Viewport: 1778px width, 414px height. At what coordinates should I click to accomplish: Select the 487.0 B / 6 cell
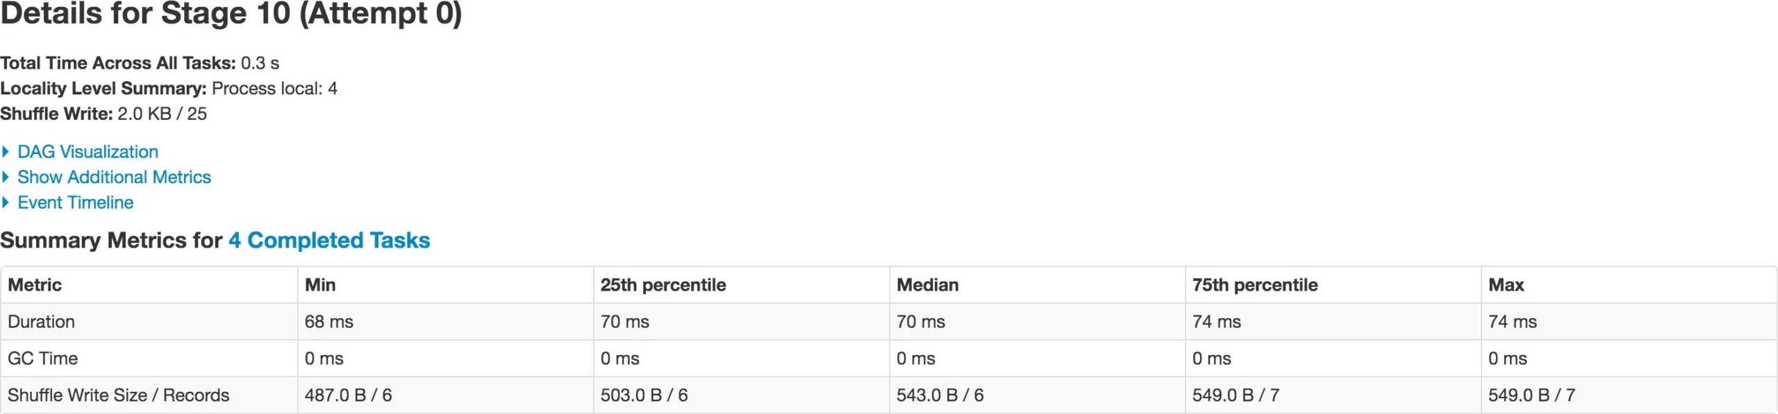348,395
